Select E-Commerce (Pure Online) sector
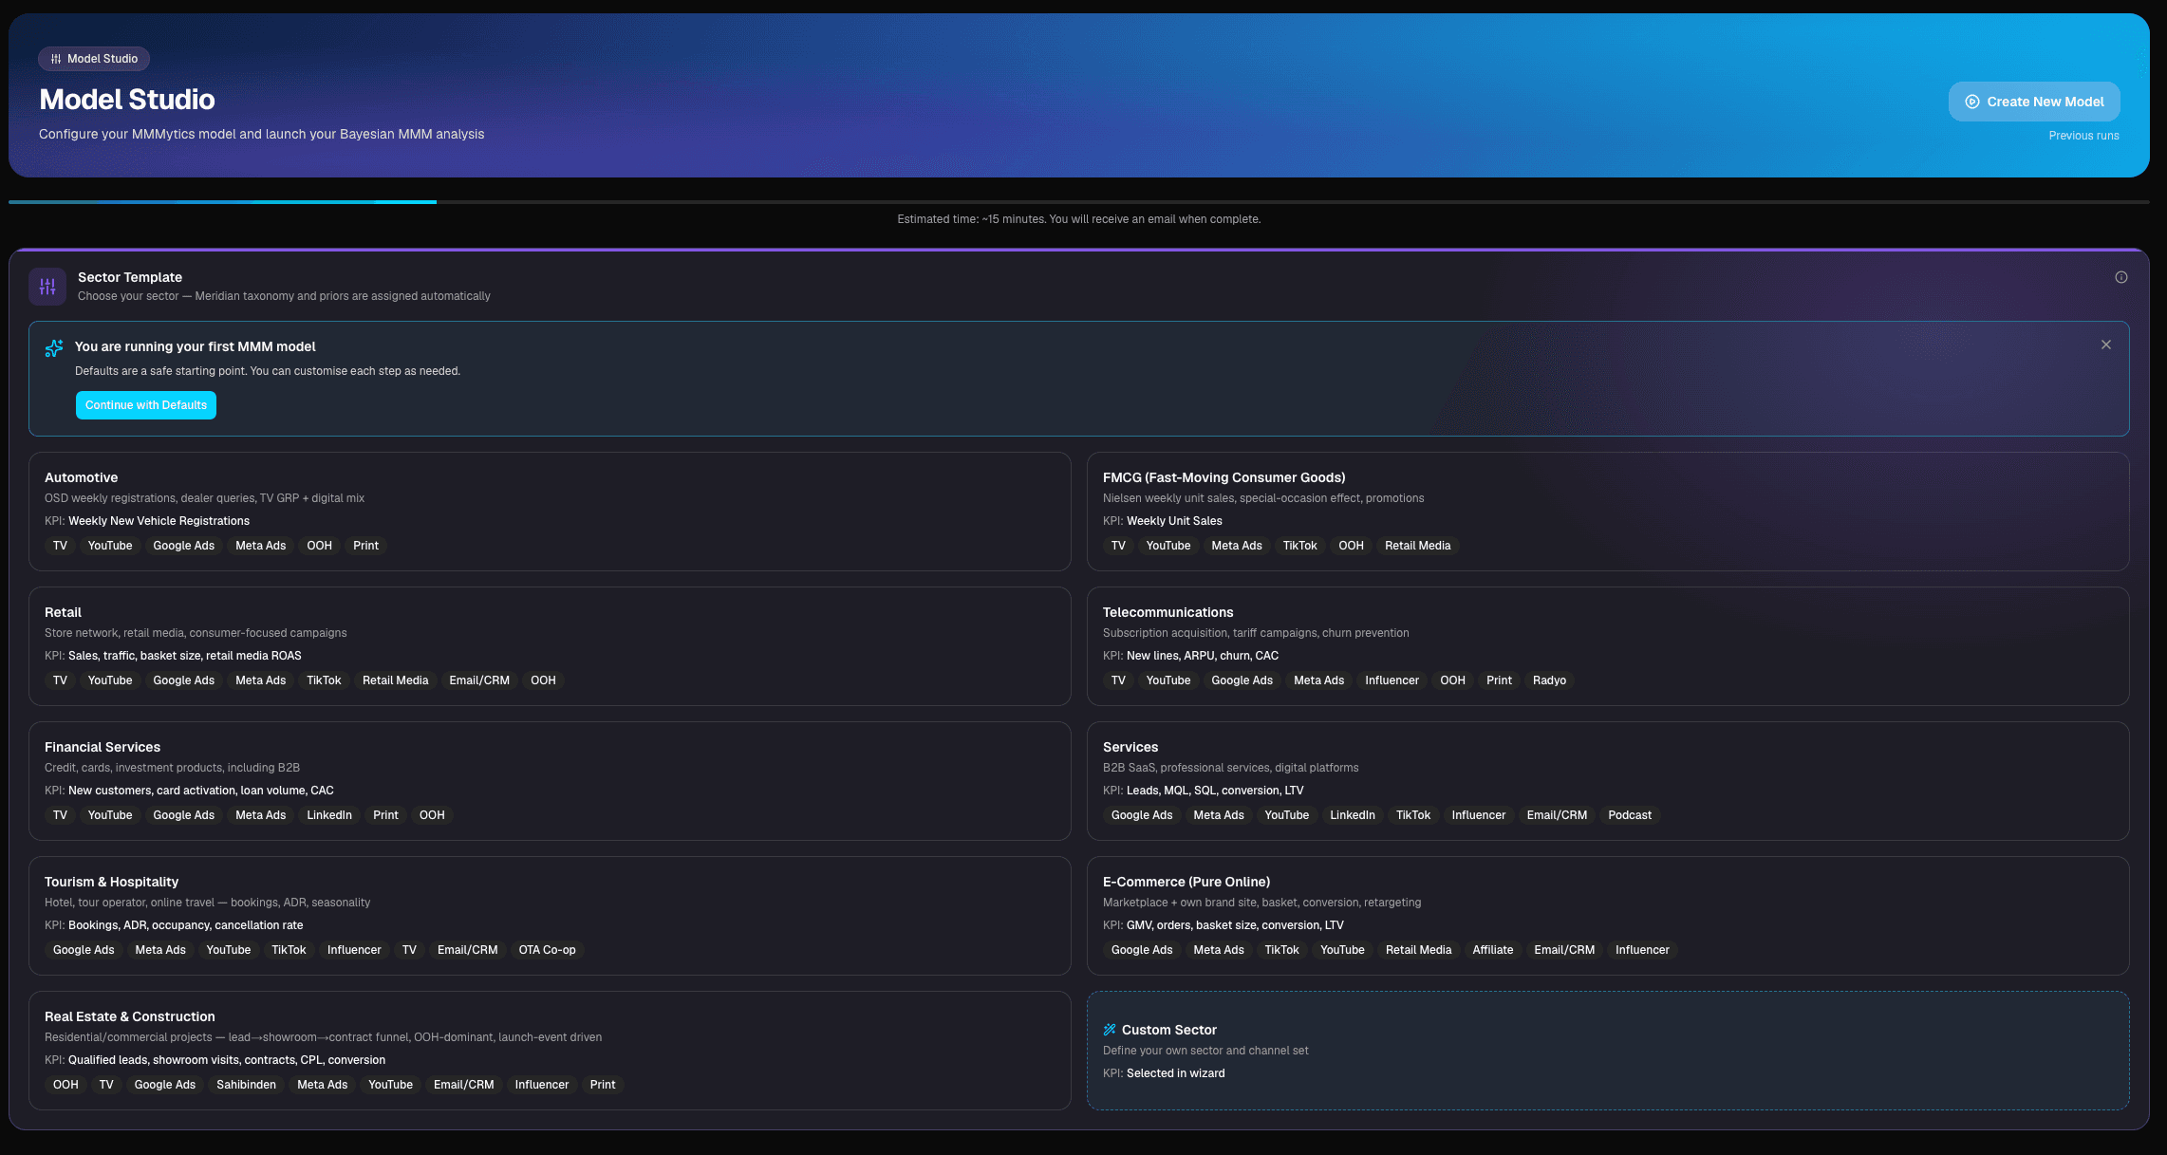This screenshot has height=1155, width=2167. (1607, 916)
